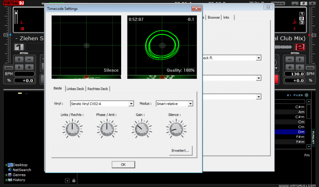Click the Links / Rechts knob
The image size is (319, 187).
click(x=73, y=129)
